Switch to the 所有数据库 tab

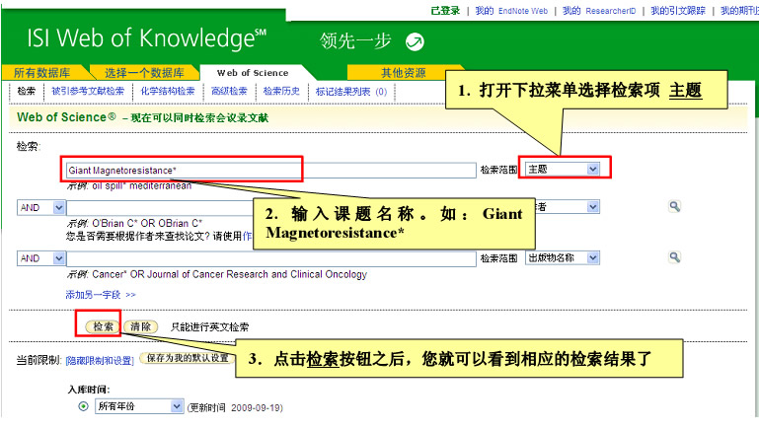(42, 73)
